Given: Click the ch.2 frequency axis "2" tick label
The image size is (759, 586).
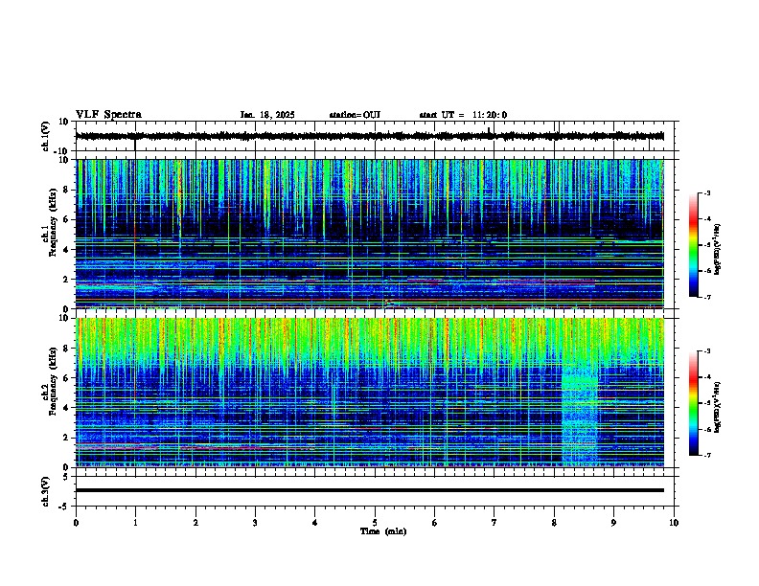Looking at the screenshot, I should (66, 438).
